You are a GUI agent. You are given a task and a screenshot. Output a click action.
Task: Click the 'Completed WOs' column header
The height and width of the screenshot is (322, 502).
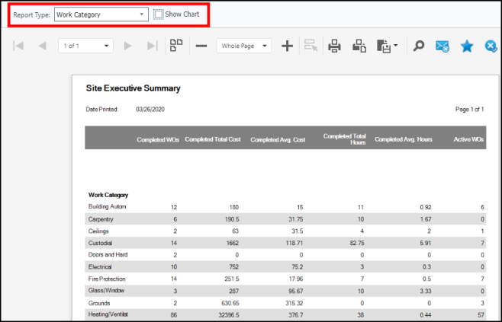click(158, 139)
